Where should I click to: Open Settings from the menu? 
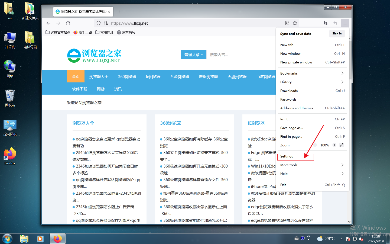pyautogui.click(x=287, y=156)
